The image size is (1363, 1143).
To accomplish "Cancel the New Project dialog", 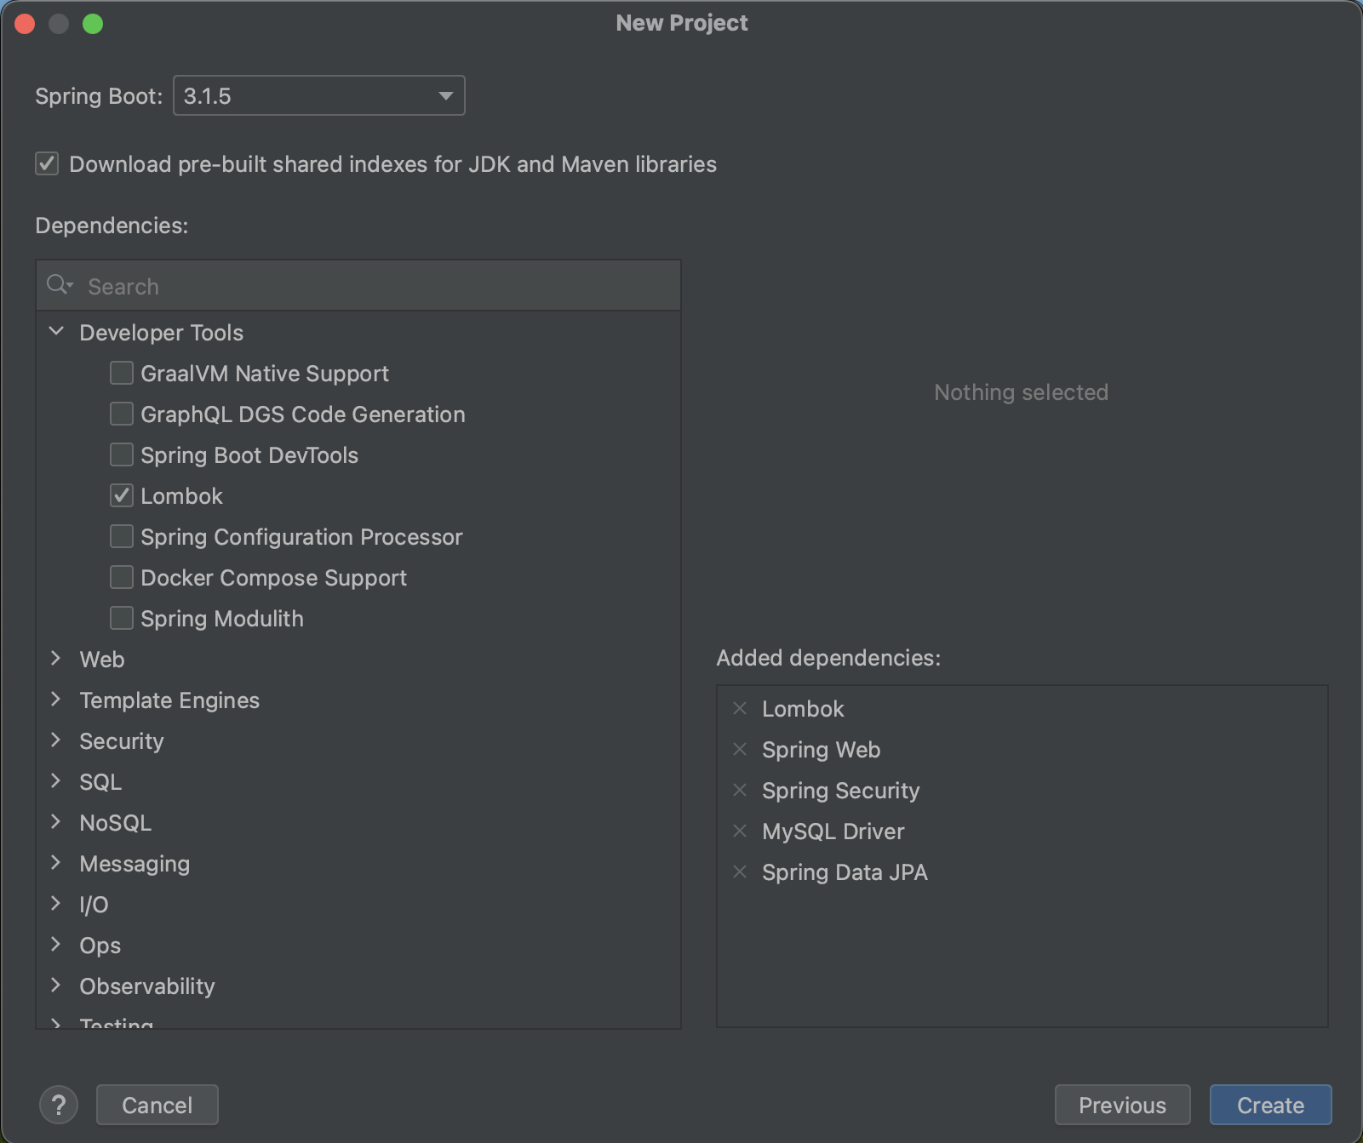I will [x=157, y=1105].
